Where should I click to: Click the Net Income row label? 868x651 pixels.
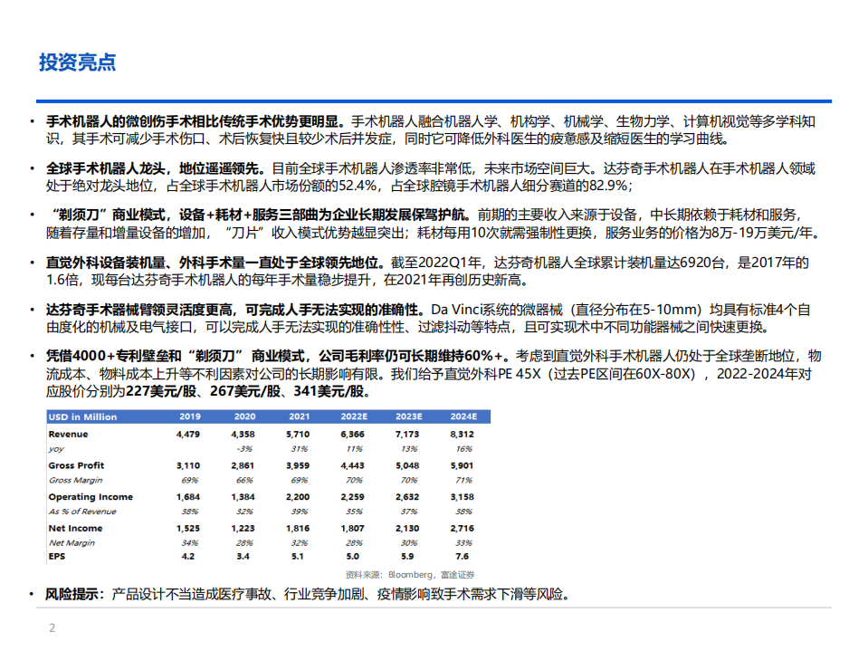(x=77, y=529)
